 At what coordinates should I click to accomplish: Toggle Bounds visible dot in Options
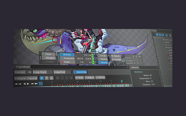[x=138, y=63]
